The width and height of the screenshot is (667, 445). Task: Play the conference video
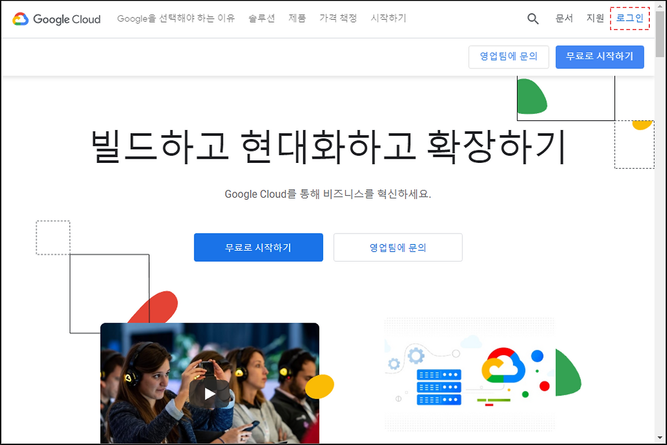click(x=209, y=393)
